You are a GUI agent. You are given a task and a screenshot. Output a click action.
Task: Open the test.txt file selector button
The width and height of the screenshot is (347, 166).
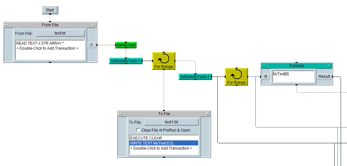[60, 33]
